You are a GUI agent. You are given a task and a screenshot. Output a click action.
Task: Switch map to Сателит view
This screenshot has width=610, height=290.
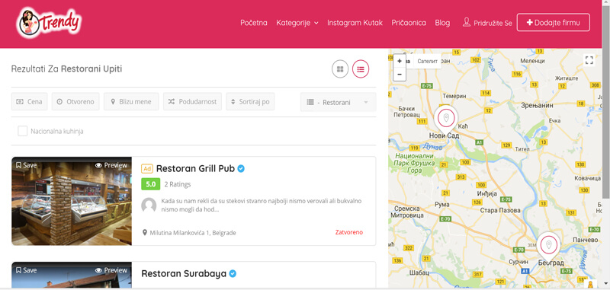point(427,61)
